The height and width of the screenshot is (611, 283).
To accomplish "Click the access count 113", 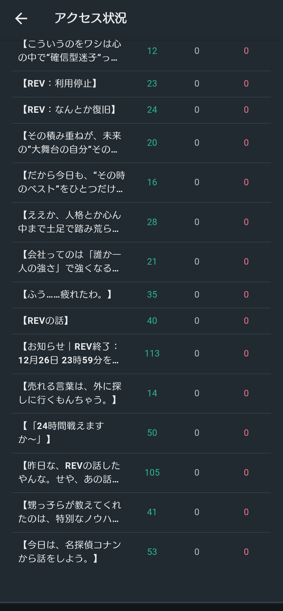I will coord(152,353).
